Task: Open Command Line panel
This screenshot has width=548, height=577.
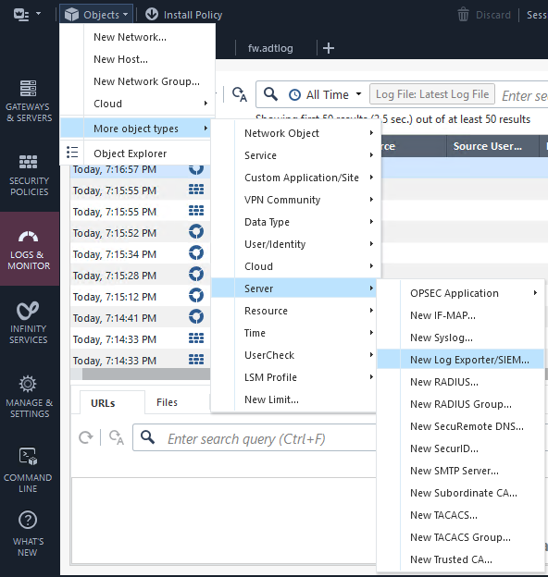Action: click(29, 471)
